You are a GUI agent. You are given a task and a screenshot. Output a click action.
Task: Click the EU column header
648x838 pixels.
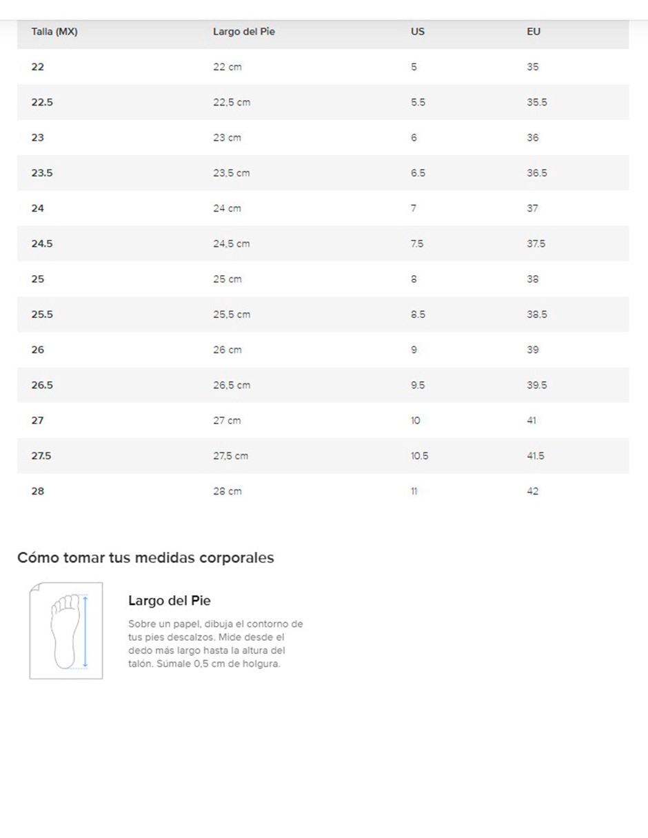[534, 32]
